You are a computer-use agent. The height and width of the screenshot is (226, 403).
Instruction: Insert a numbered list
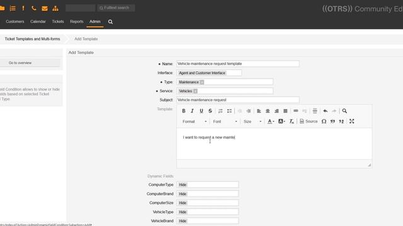220,111
